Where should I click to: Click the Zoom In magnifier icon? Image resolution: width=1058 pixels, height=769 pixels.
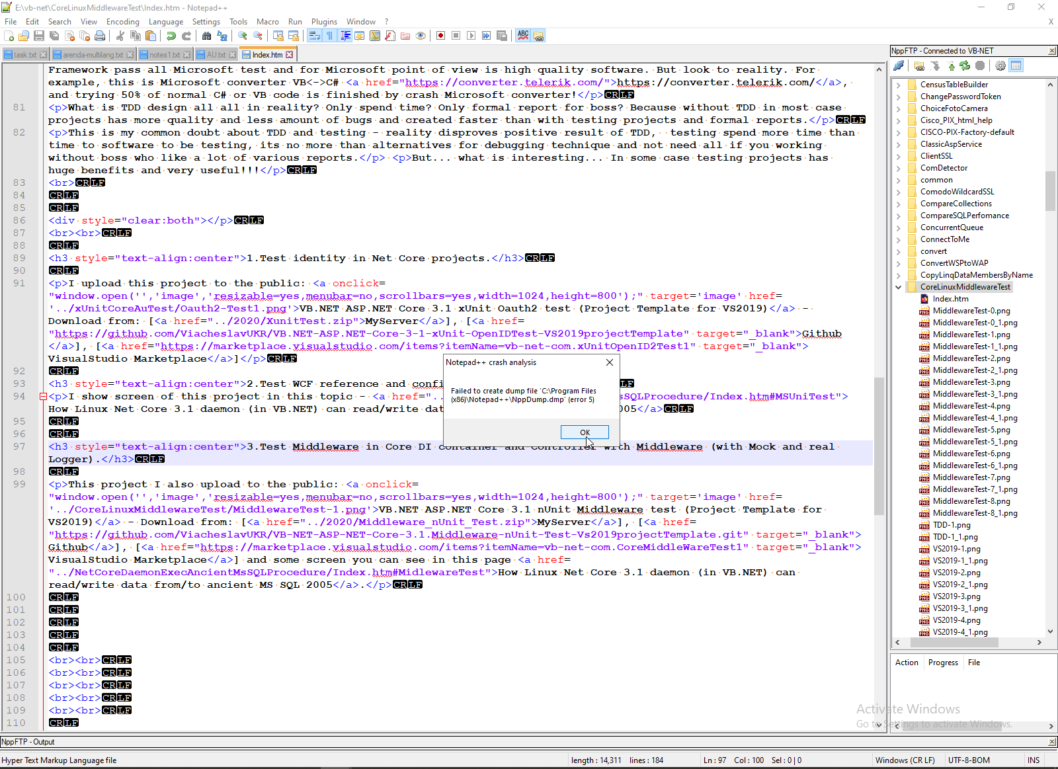pyautogui.click(x=243, y=36)
